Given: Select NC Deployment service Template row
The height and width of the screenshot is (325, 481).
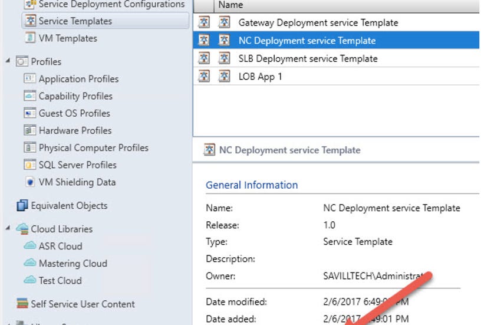Looking at the screenshot, I should click(x=336, y=40).
